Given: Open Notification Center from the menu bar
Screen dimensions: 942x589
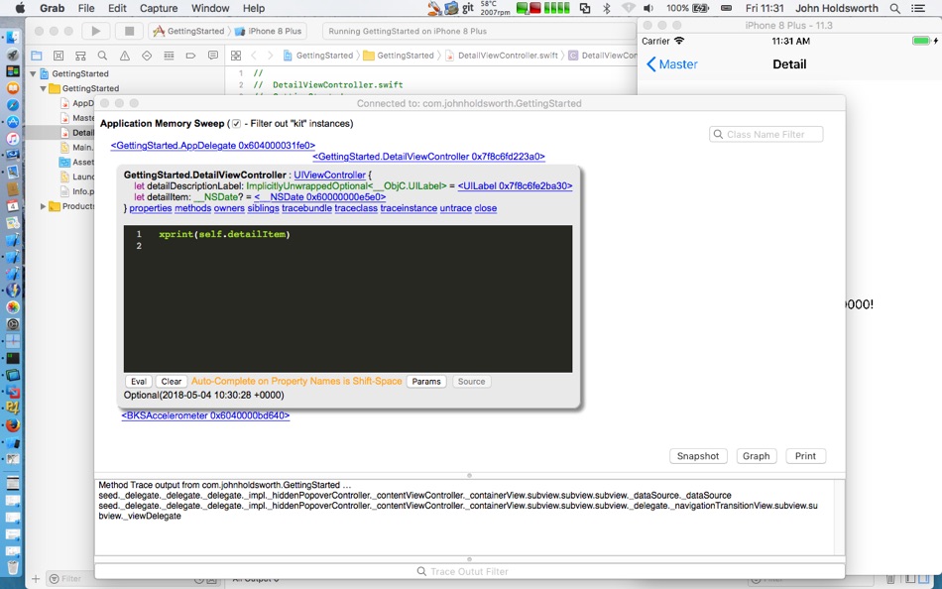Looking at the screenshot, I should pyautogui.click(x=918, y=8).
